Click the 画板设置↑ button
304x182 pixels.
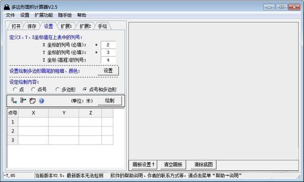(x=143, y=165)
